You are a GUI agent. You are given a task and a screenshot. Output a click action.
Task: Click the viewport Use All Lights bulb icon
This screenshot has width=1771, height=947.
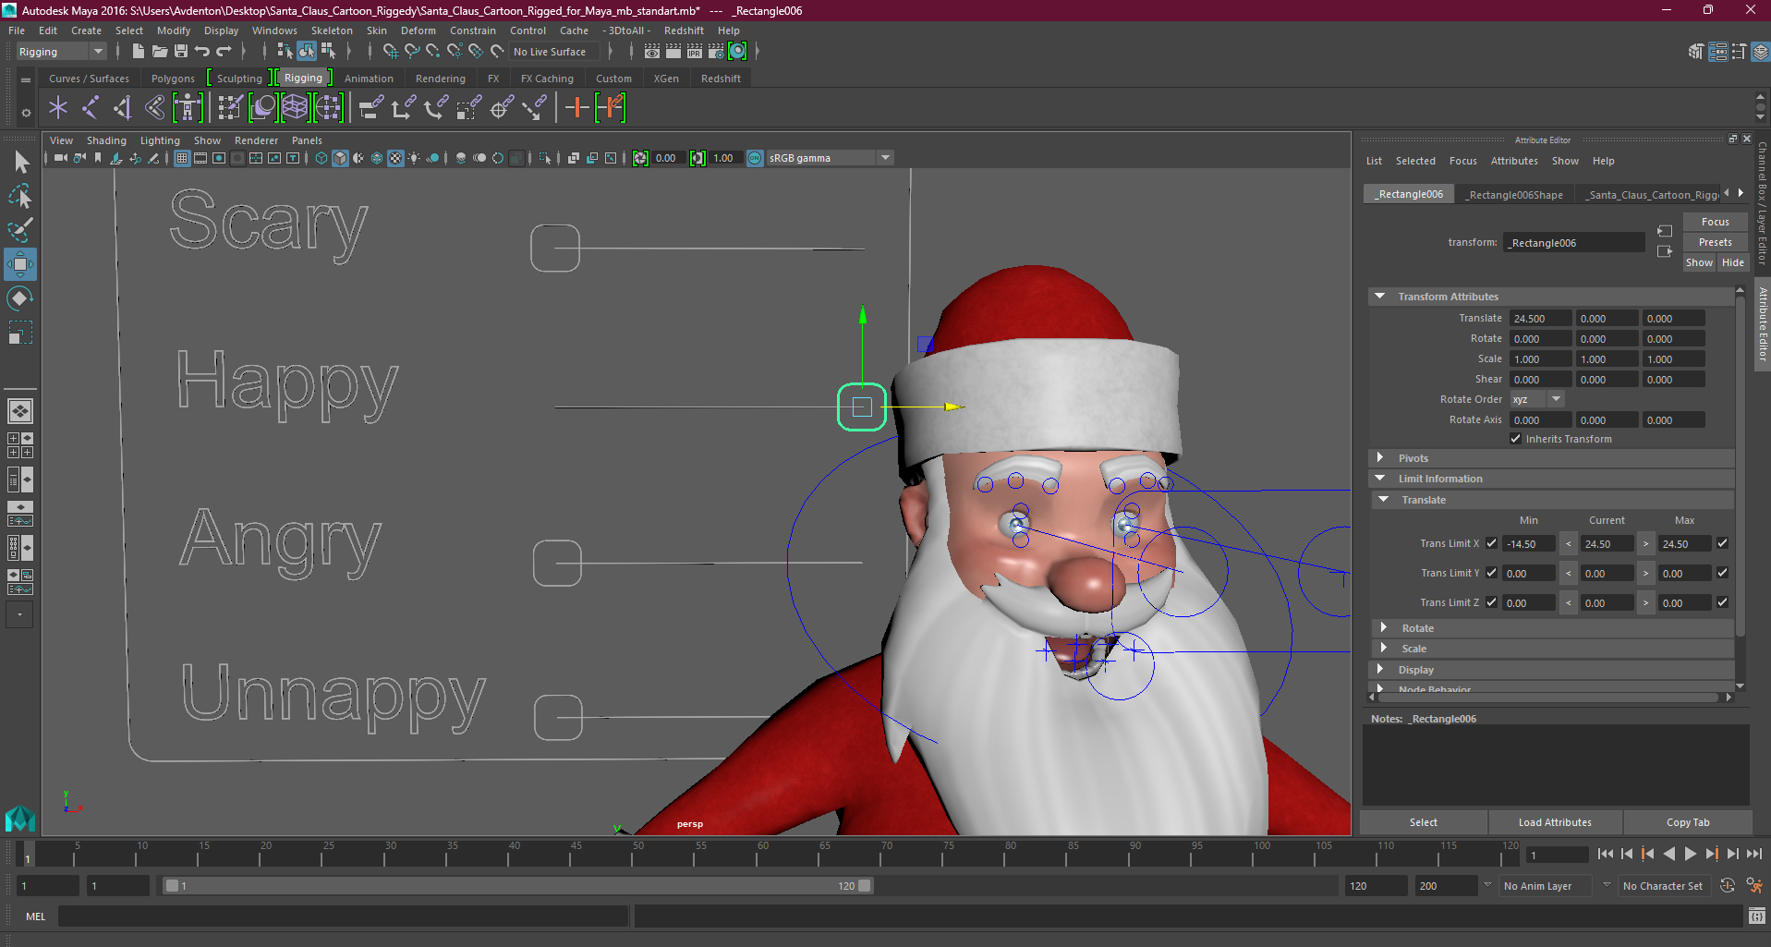pos(414,158)
